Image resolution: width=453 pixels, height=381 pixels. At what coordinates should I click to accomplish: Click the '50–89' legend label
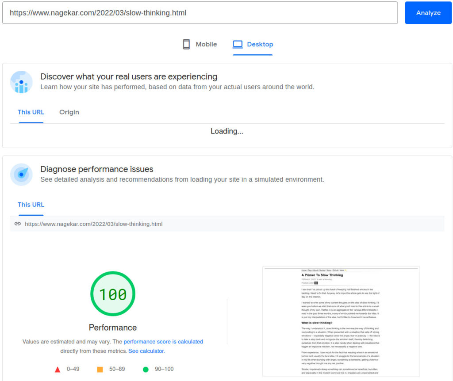coord(117,369)
